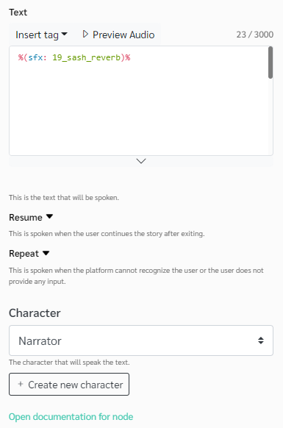Click the Preview Audio button text

[x=123, y=35]
